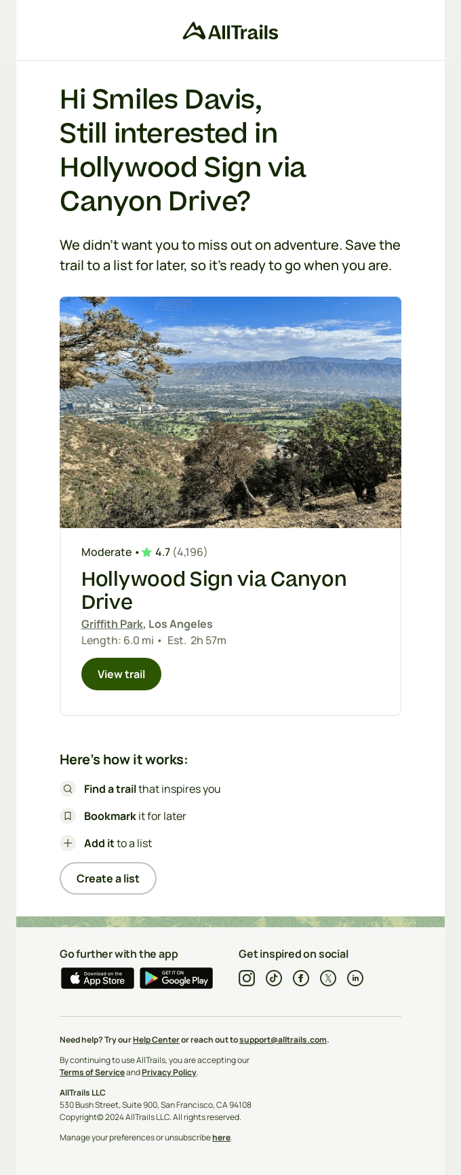This screenshot has height=1175, width=461.
Task: Open the X (Twitter) social icon
Action: 328,978
